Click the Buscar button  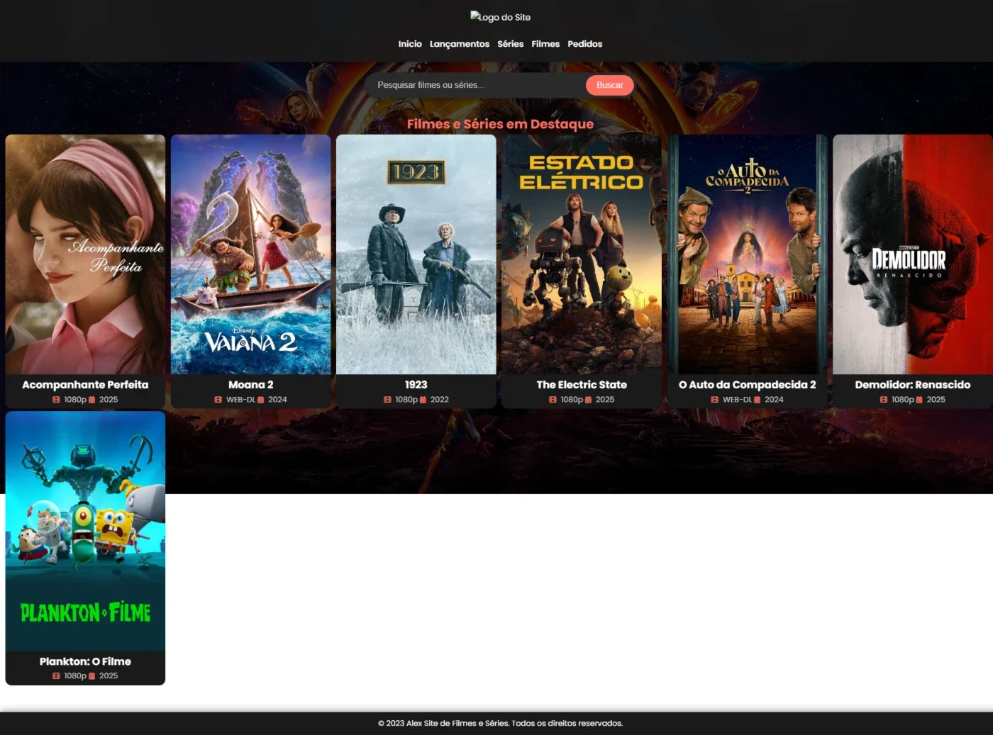[x=610, y=85]
